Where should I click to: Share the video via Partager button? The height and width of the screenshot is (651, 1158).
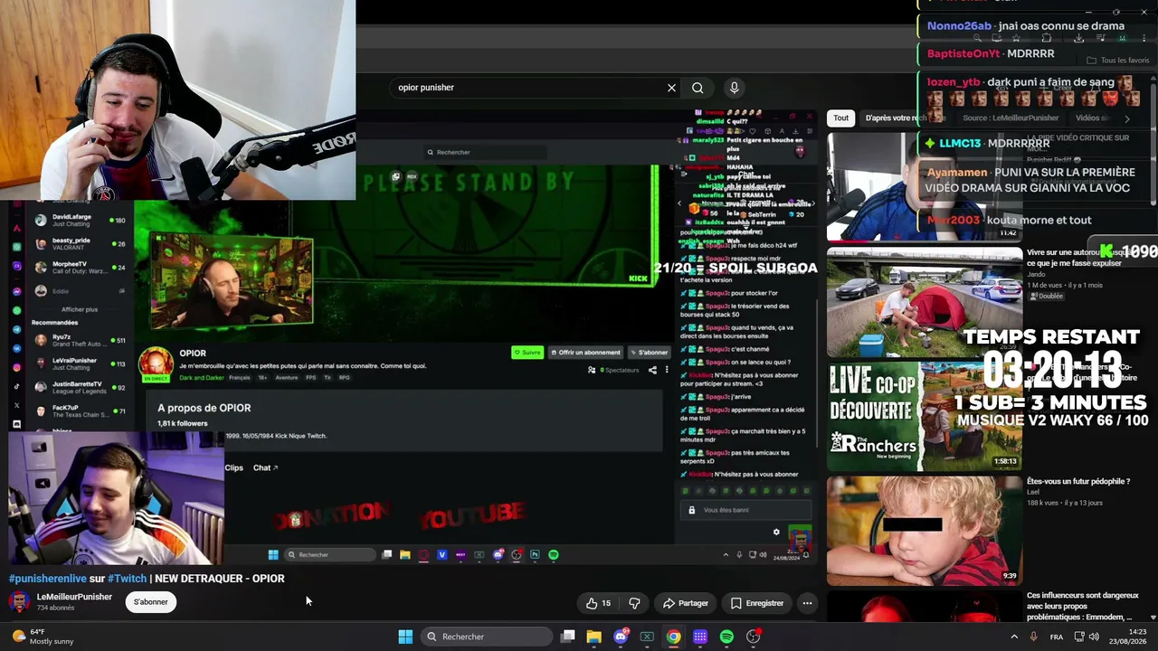[x=685, y=603]
